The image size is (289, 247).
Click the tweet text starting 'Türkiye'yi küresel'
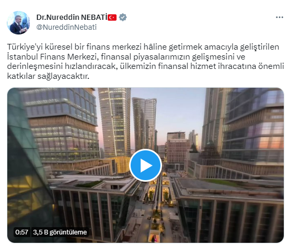tap(145, 61)
